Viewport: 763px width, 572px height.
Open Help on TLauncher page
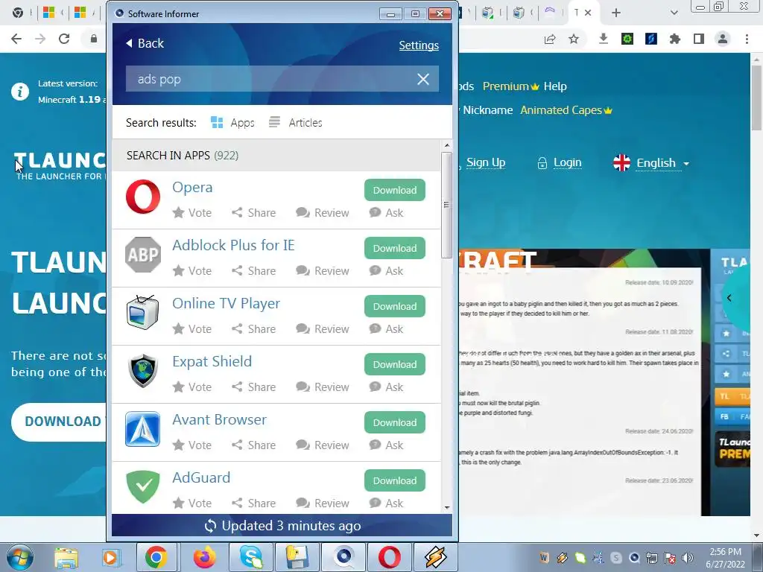click(554, 86)
